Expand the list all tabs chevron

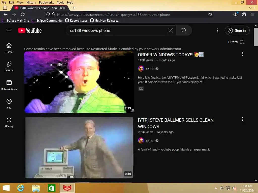250,8
